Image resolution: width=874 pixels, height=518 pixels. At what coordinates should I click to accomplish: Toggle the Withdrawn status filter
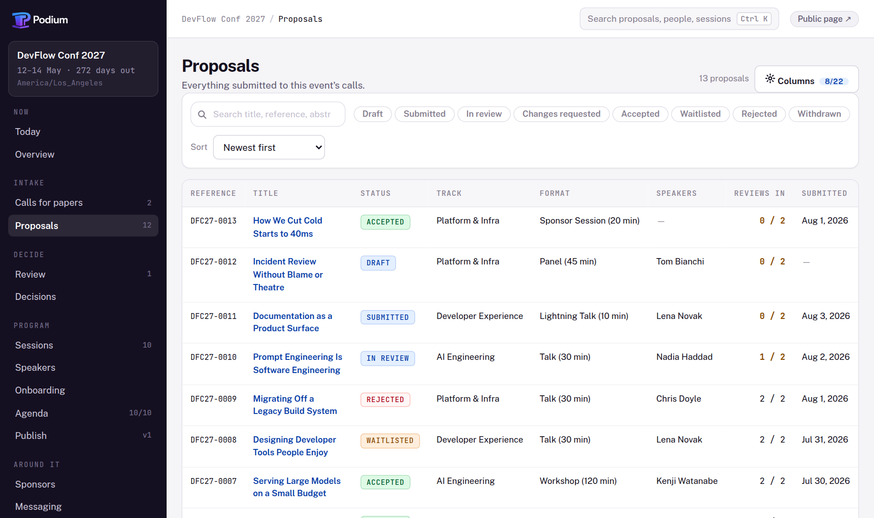pos(819,114)
